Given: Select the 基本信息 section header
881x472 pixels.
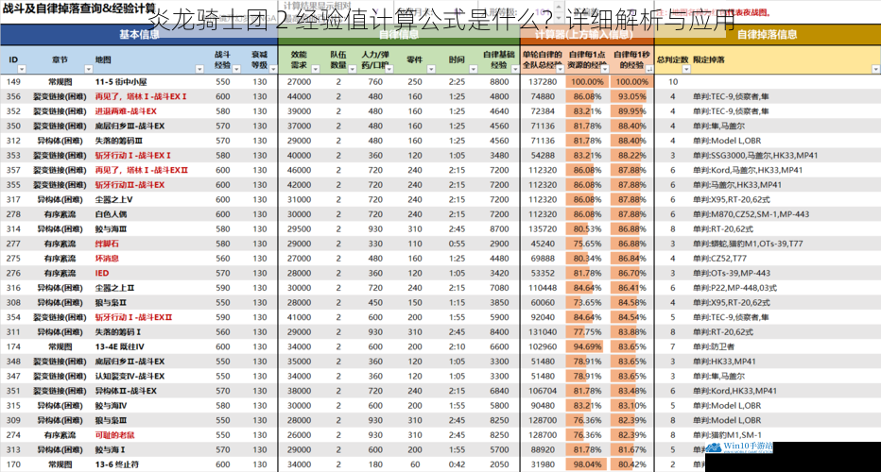Looking at the screenshot, I should pyautogui.click(x=139, y=35).
